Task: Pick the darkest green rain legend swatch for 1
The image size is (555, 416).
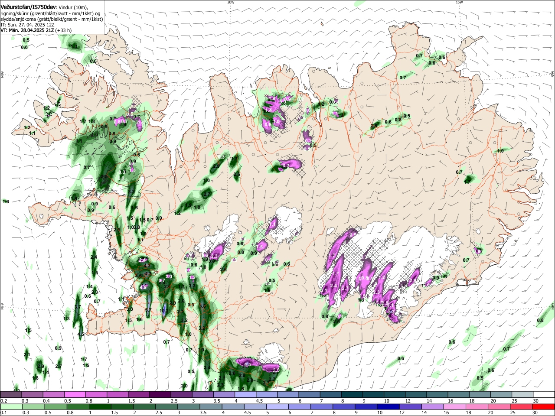Action: tap(100, 406)
